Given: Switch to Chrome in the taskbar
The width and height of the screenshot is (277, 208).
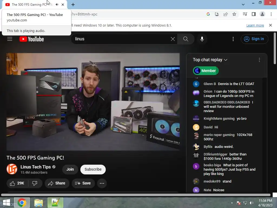Looking at the screenshot, I should coord(22,203).
